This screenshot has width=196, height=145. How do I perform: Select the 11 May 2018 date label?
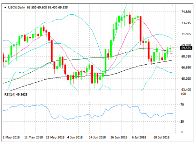pyautogui.click(x=33, y=137)
